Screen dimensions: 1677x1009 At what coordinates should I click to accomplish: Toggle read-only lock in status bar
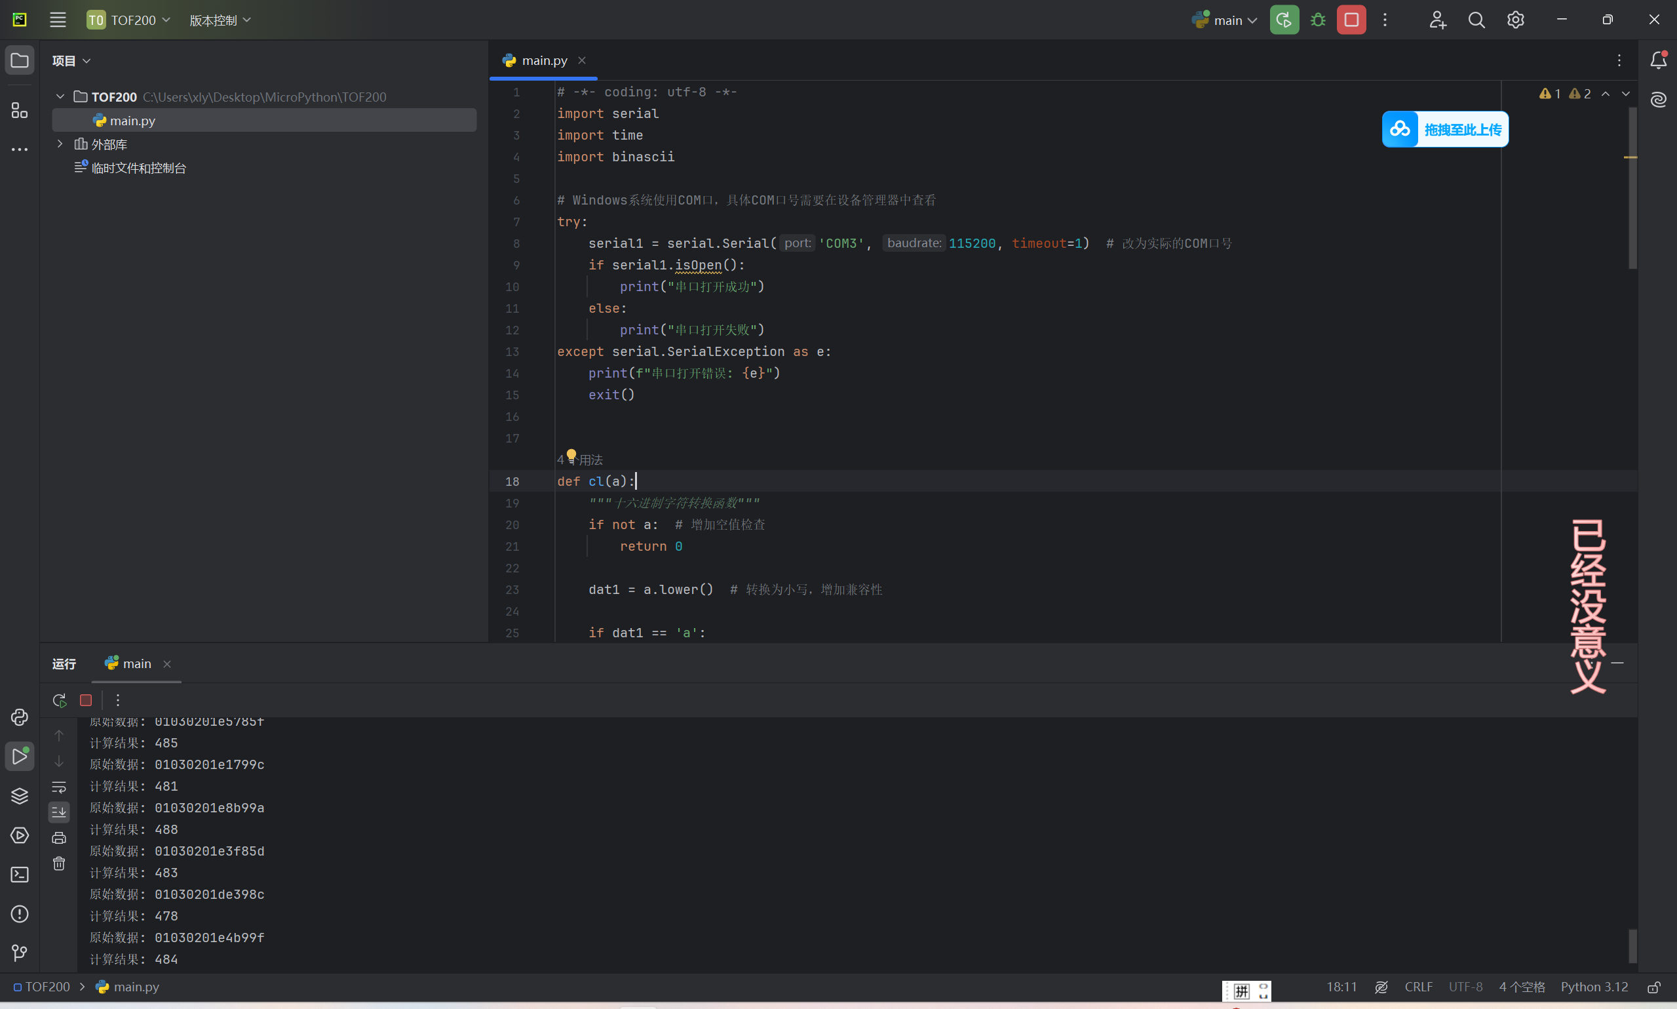1654,987
